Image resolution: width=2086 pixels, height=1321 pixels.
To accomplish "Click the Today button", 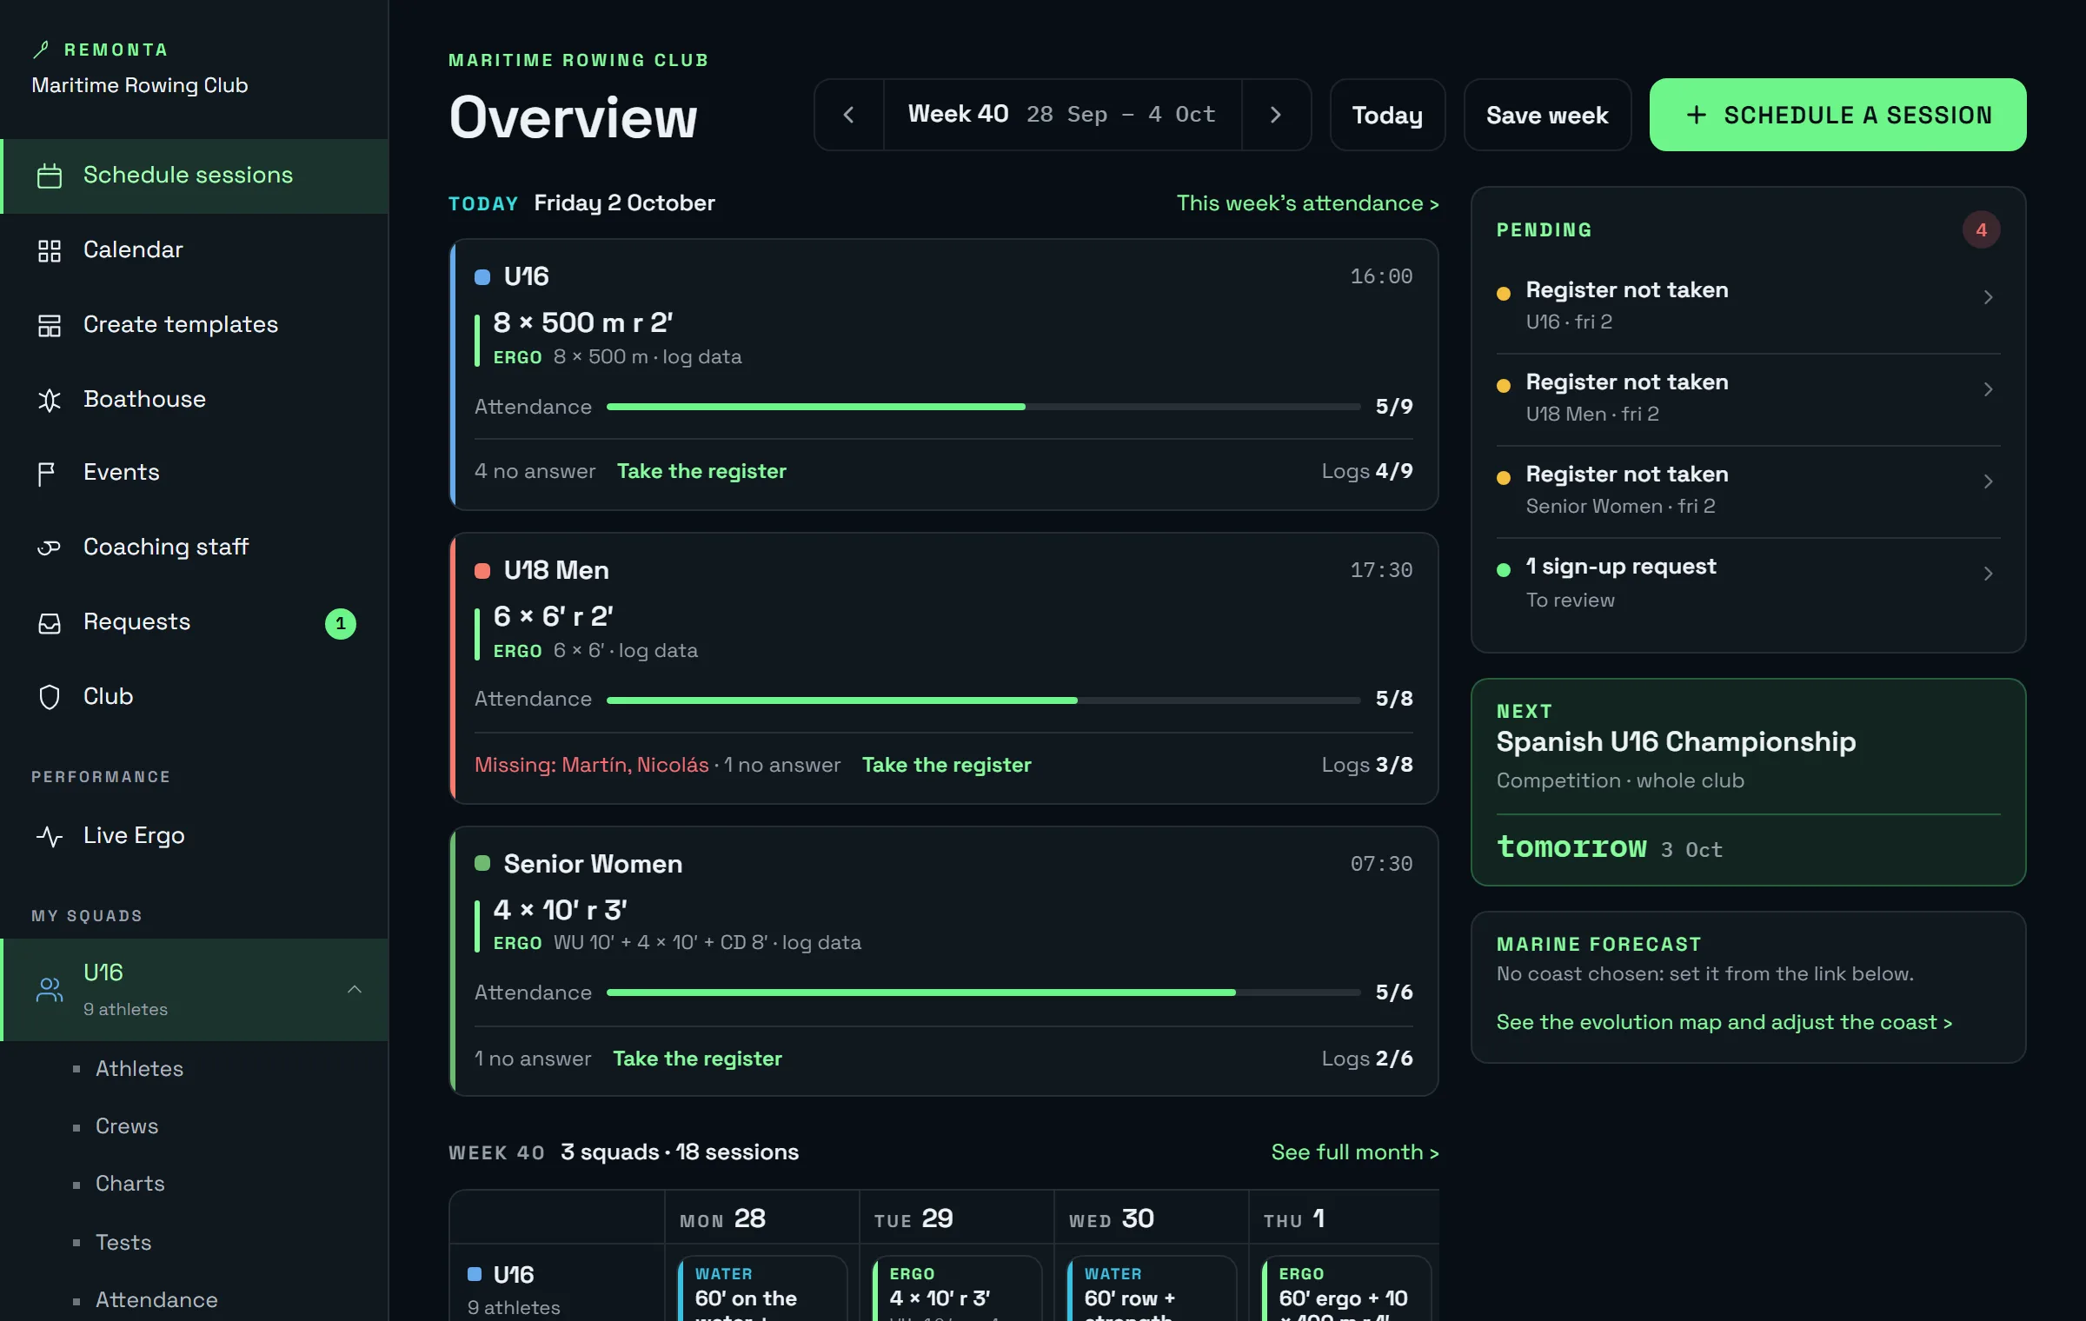I will click(1387, 115).
